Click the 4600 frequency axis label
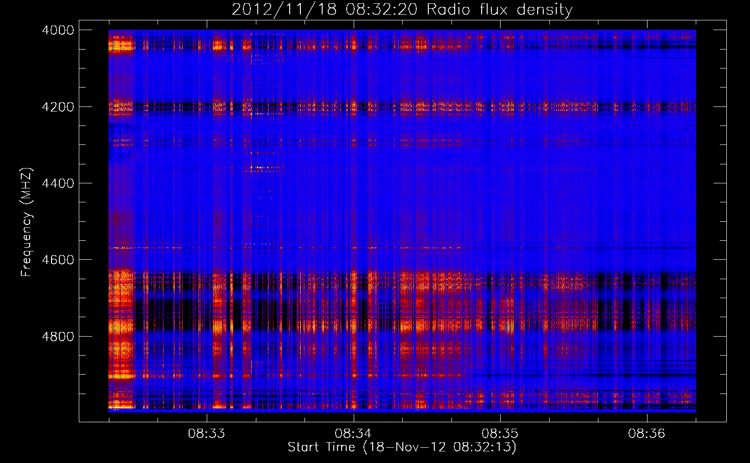Image resolution: width=750 pixels, height=463 pixels. click(x=58, y=260)
